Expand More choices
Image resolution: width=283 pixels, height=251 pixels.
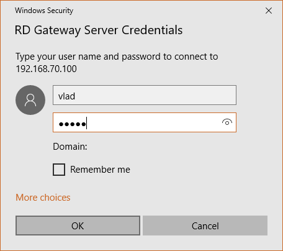[x=43, y=198]
